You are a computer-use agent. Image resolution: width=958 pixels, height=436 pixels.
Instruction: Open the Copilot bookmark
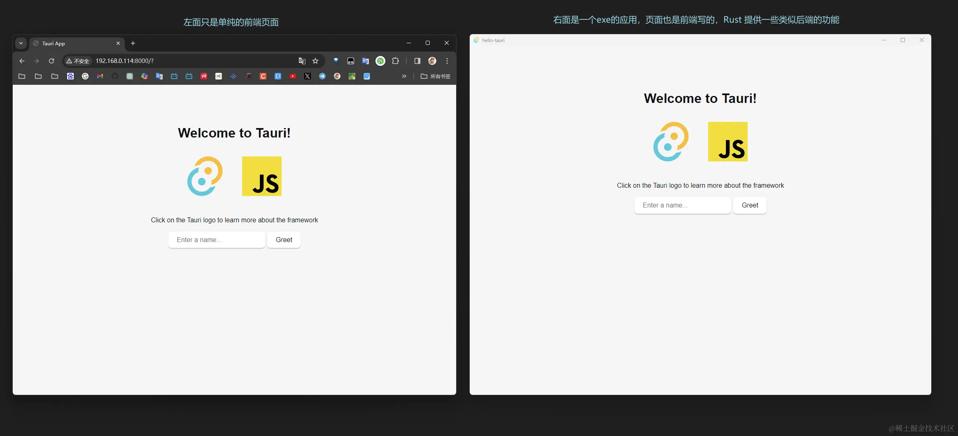tap(145, 76)
